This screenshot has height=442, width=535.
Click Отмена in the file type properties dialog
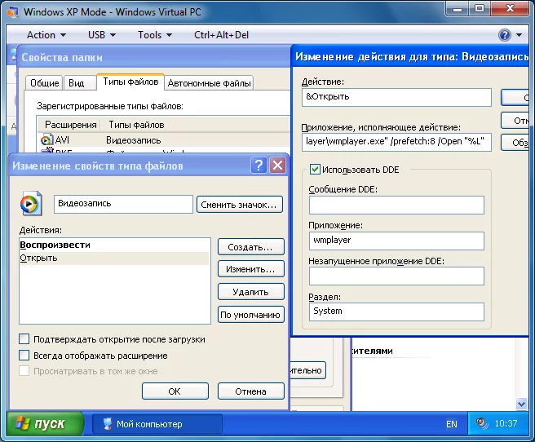pyautogui.click(x=251, y=391)
